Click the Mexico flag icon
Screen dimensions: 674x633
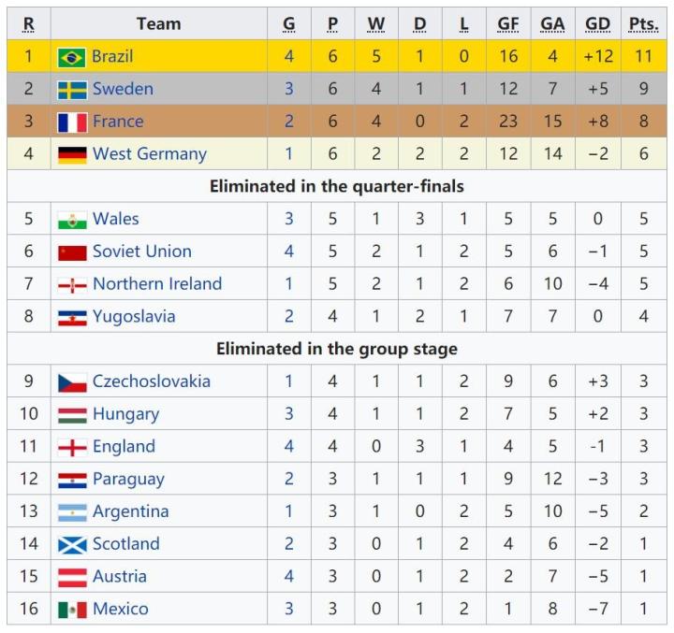71,610
